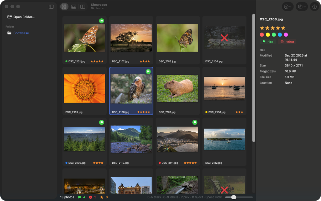Click the file name label DSC_2110.jpg
Image resolution: width=321 pixels, height=201 pixels.
tap(121, 163)
